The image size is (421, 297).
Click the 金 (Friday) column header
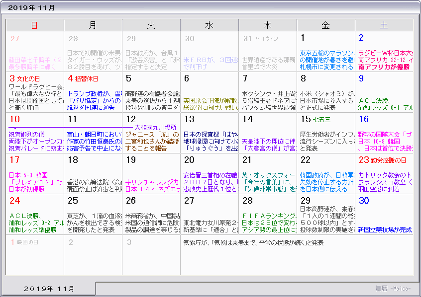click(325, 25)
